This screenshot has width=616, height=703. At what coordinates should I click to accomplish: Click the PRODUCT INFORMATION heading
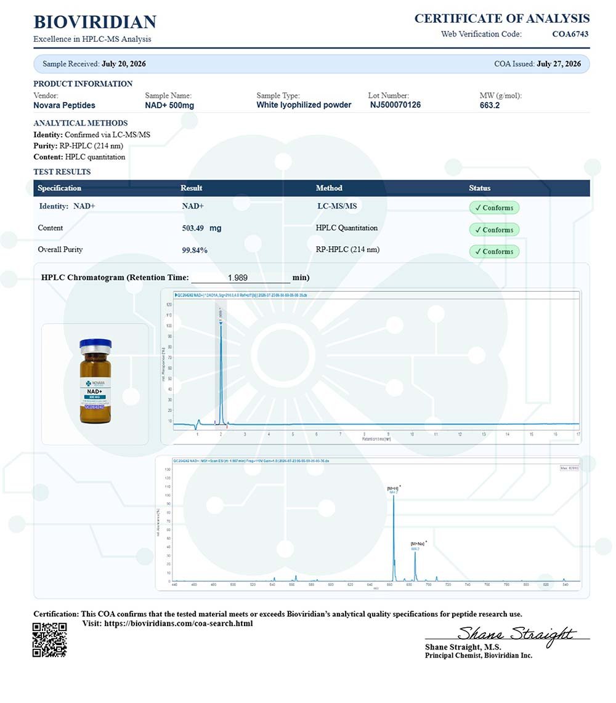coord(83,84)
